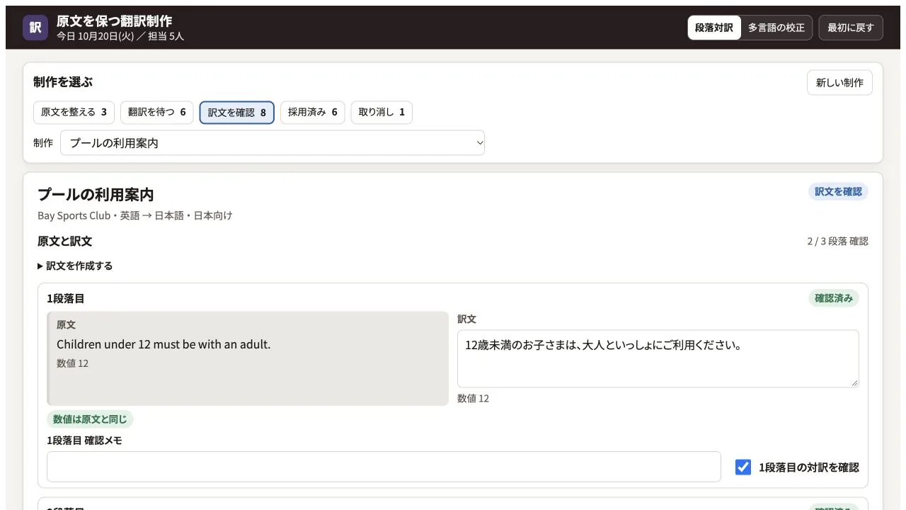The image size is (906, 510).
Task: Click the 1段落目 確認メモ input field
Action: coord(384,467)
